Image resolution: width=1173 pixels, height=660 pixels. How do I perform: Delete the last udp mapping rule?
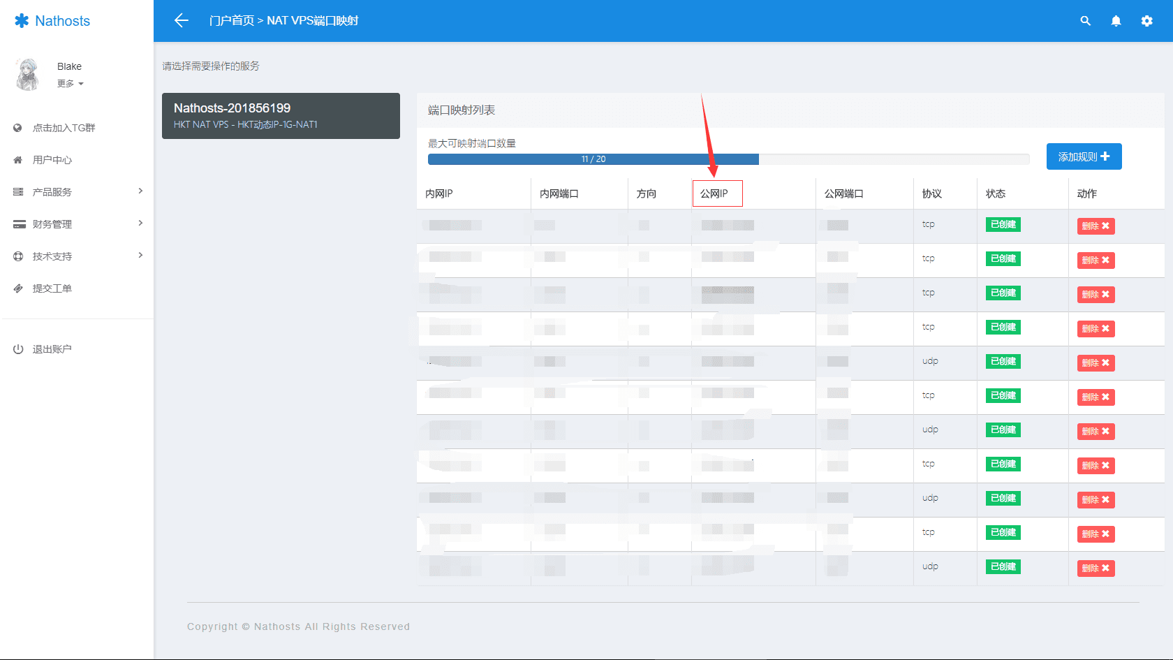(x=1095, y=569)
